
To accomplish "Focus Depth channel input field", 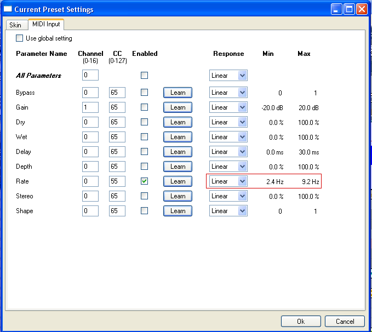I will [x=90, y=167].
